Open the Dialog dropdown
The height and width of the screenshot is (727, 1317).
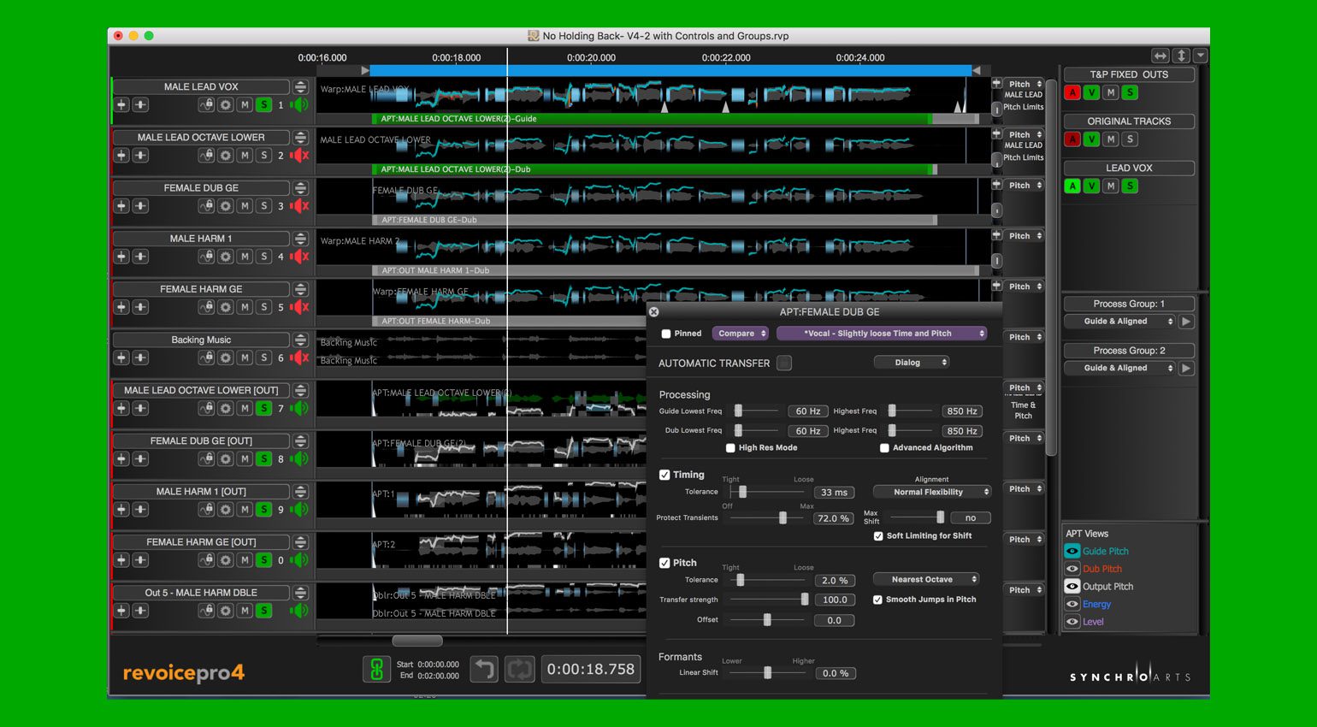912,363
